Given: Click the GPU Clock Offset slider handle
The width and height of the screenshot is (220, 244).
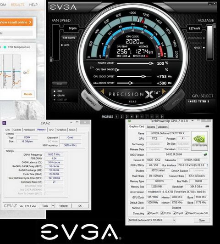Looking at the screenshot, I should pyautogui.click(x=143, y=76).
